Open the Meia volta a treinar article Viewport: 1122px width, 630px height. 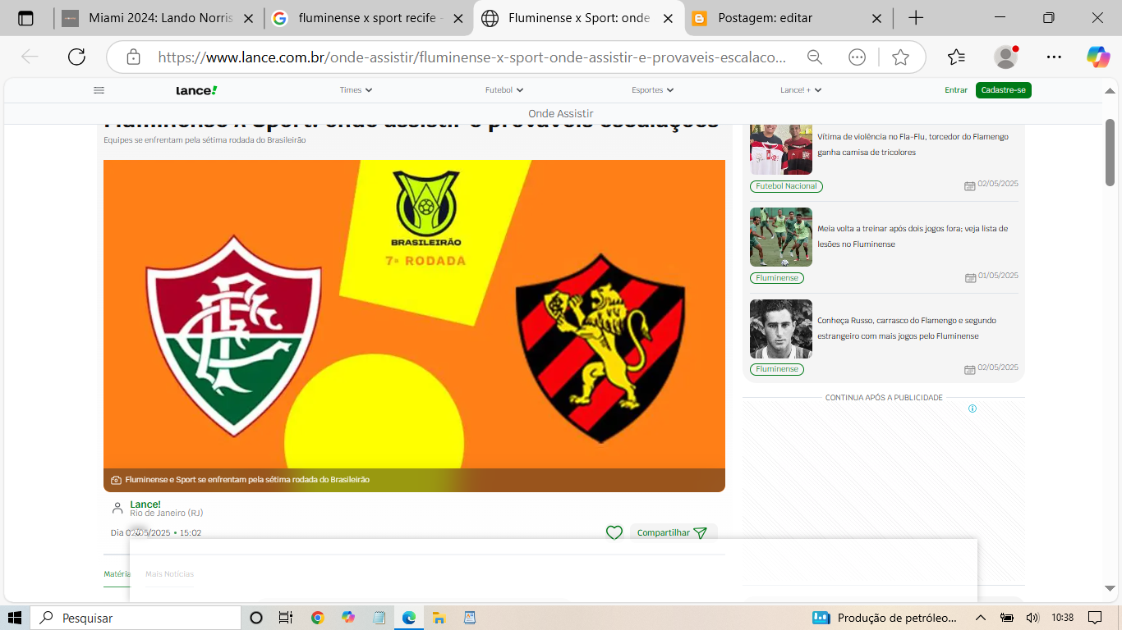(x=913, y=236)
